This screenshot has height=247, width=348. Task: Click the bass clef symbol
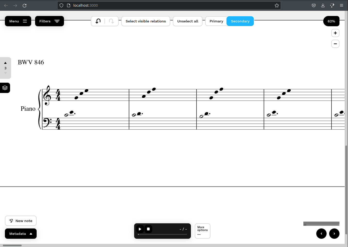click(x=47, y=123)
